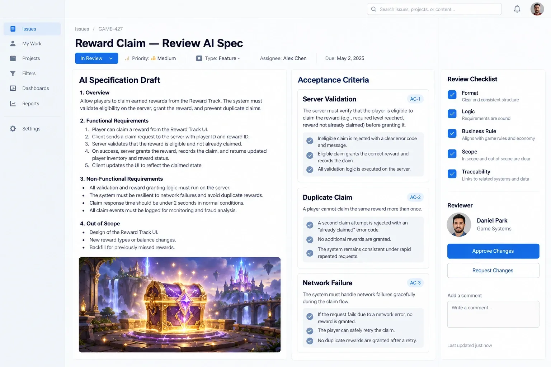The height and width of the screenshot is (367, 551).
Task: Toggle the Traceability checkbox
Action: 452,174
